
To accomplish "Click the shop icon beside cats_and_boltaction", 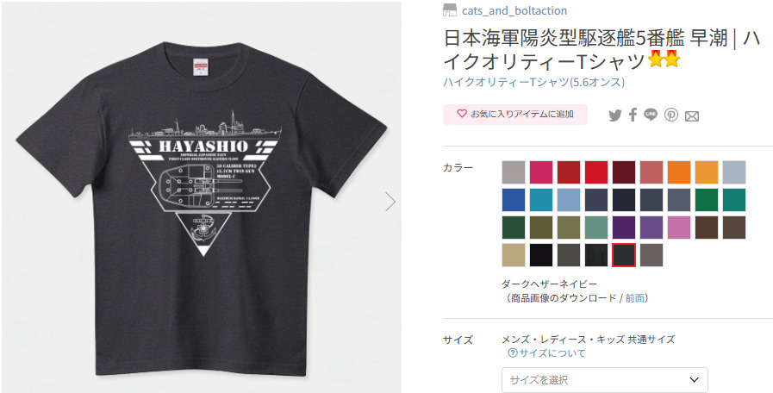I will point(449,10).
